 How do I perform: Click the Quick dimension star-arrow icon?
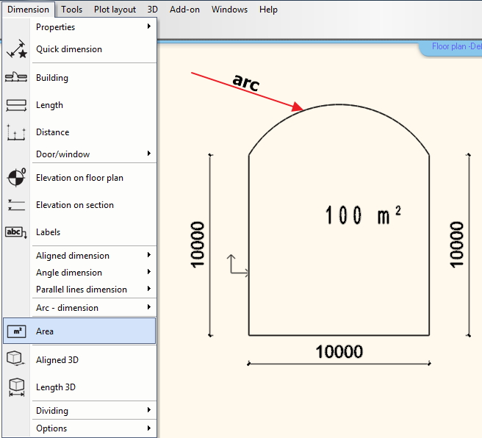click(x=17, y=49)
